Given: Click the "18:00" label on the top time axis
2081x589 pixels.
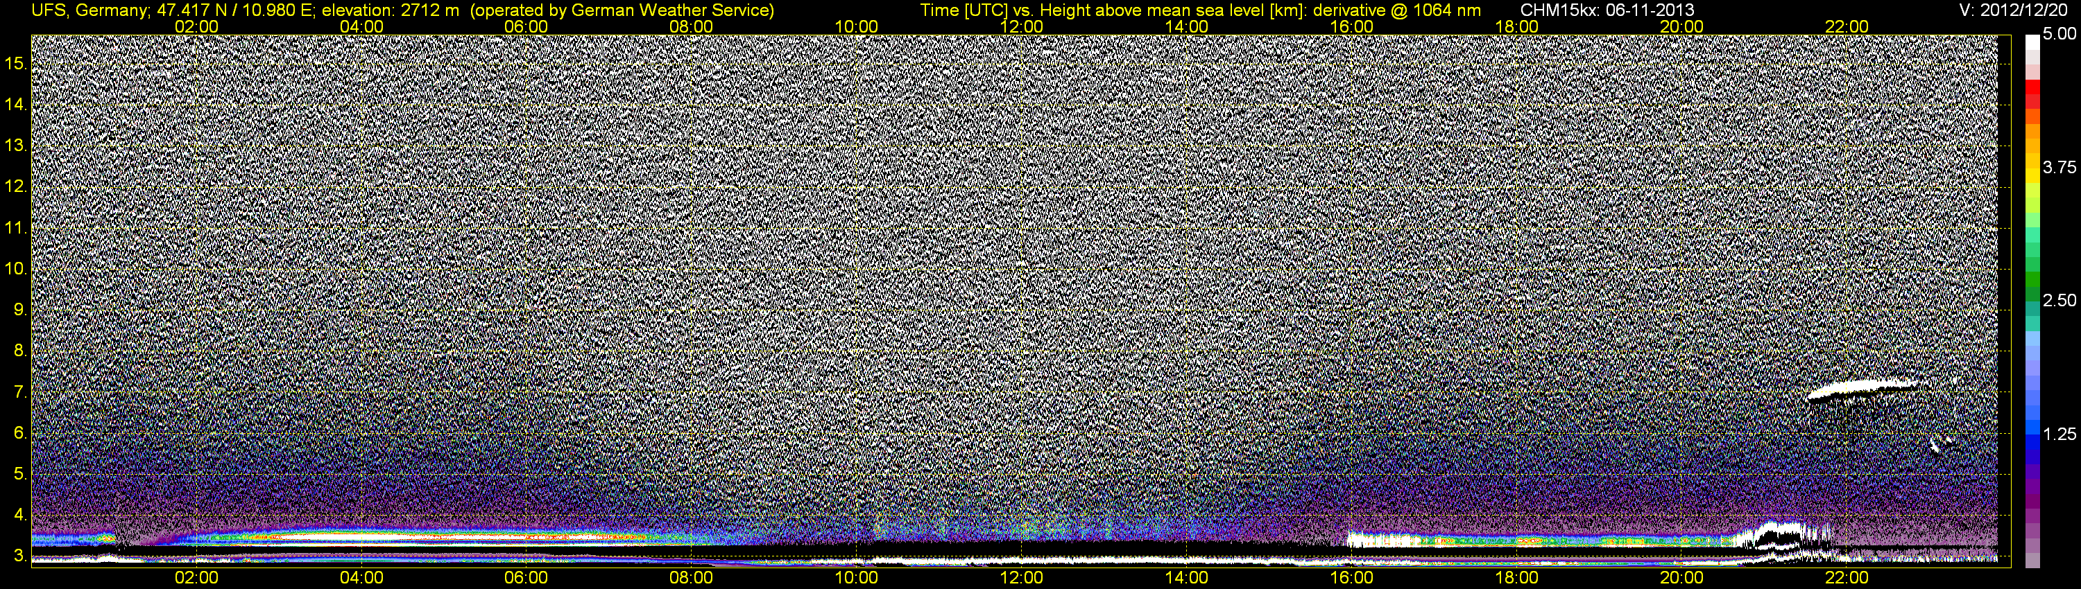Looking at the screenshot, I should [1517, 26].
